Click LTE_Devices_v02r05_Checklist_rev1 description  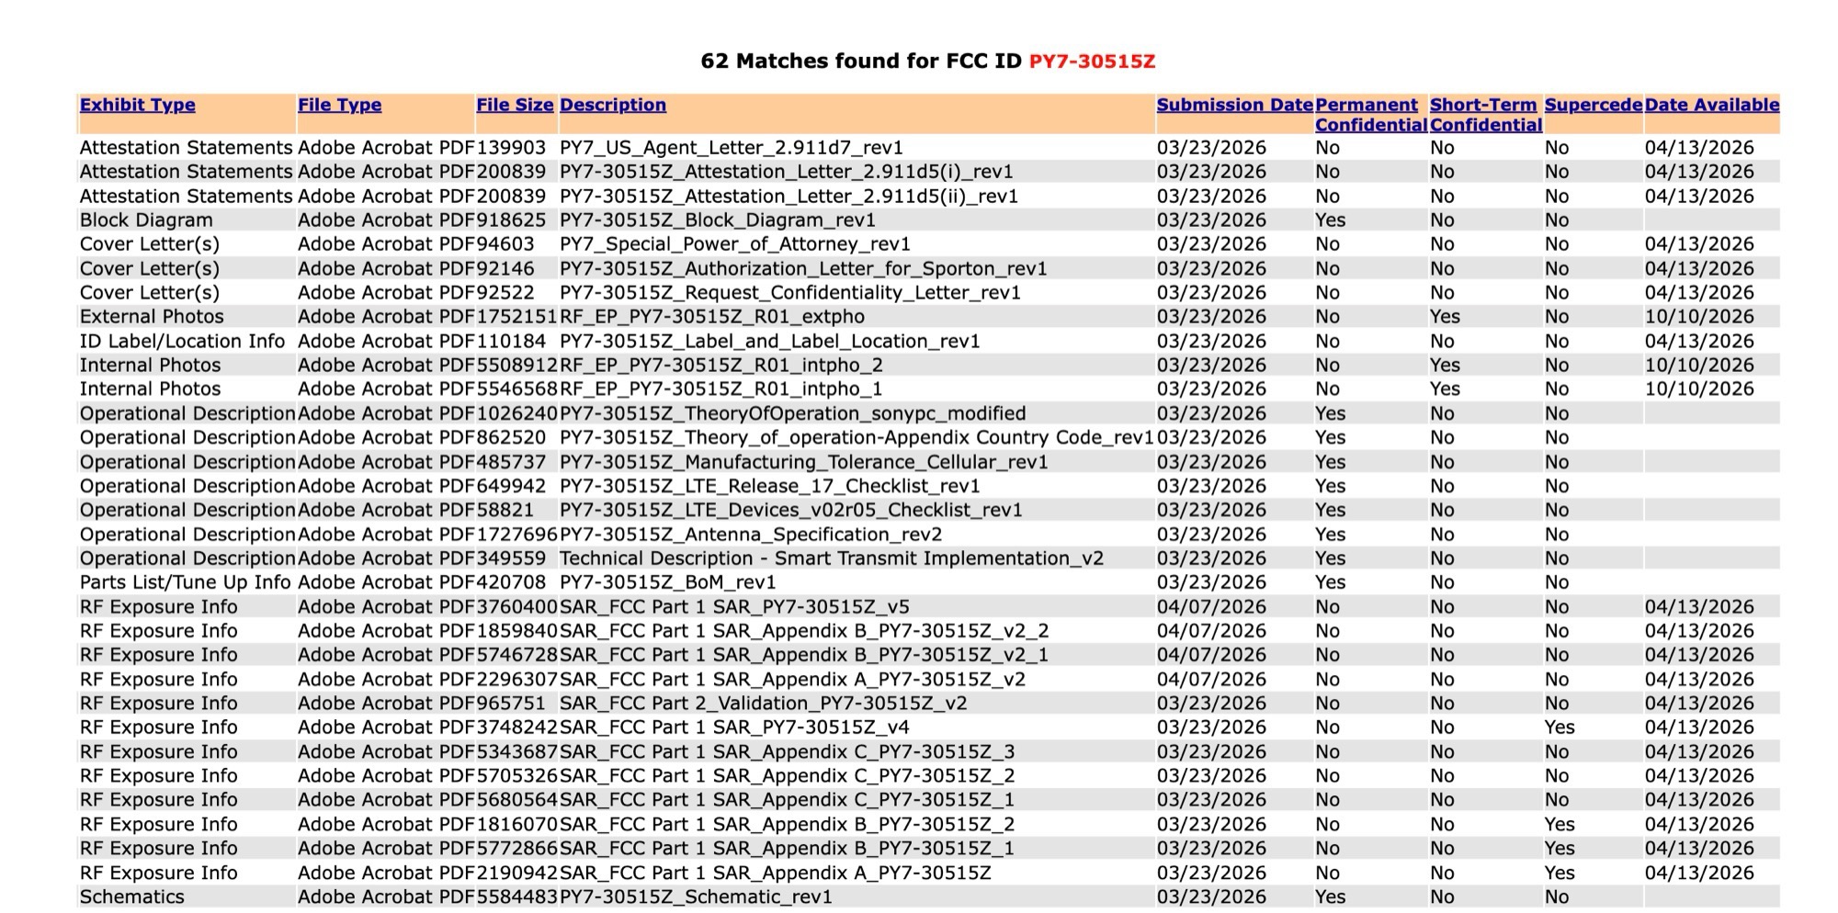pos(791,511)
